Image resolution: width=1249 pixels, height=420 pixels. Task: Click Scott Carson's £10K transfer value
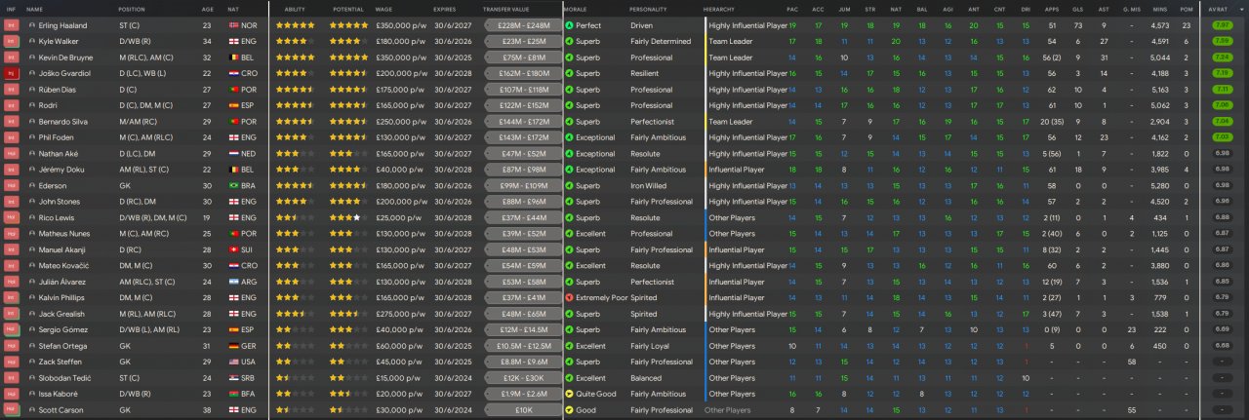(x=523, y=409)
